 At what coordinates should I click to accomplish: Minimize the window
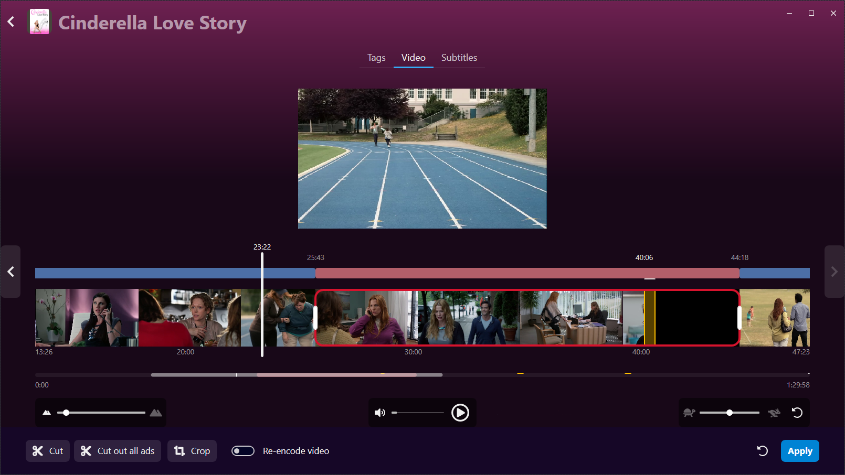[789, 13]
